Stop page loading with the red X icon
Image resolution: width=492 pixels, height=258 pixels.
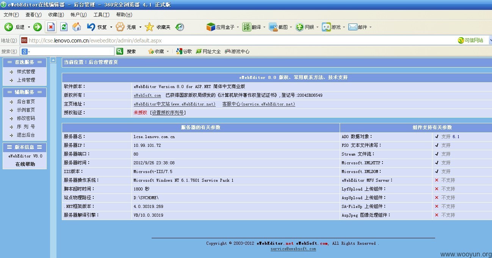click(51, 27)
